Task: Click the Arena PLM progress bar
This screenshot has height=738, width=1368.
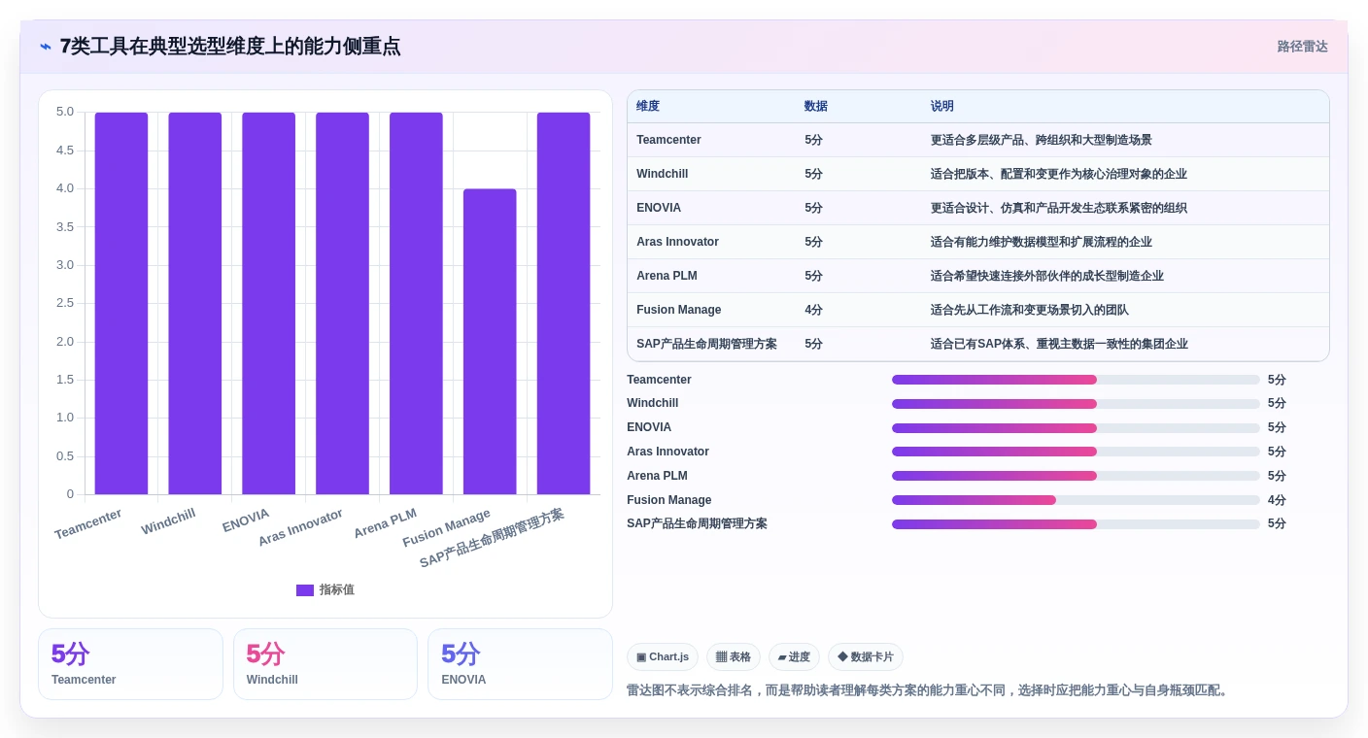Action: coord(1076,476)
